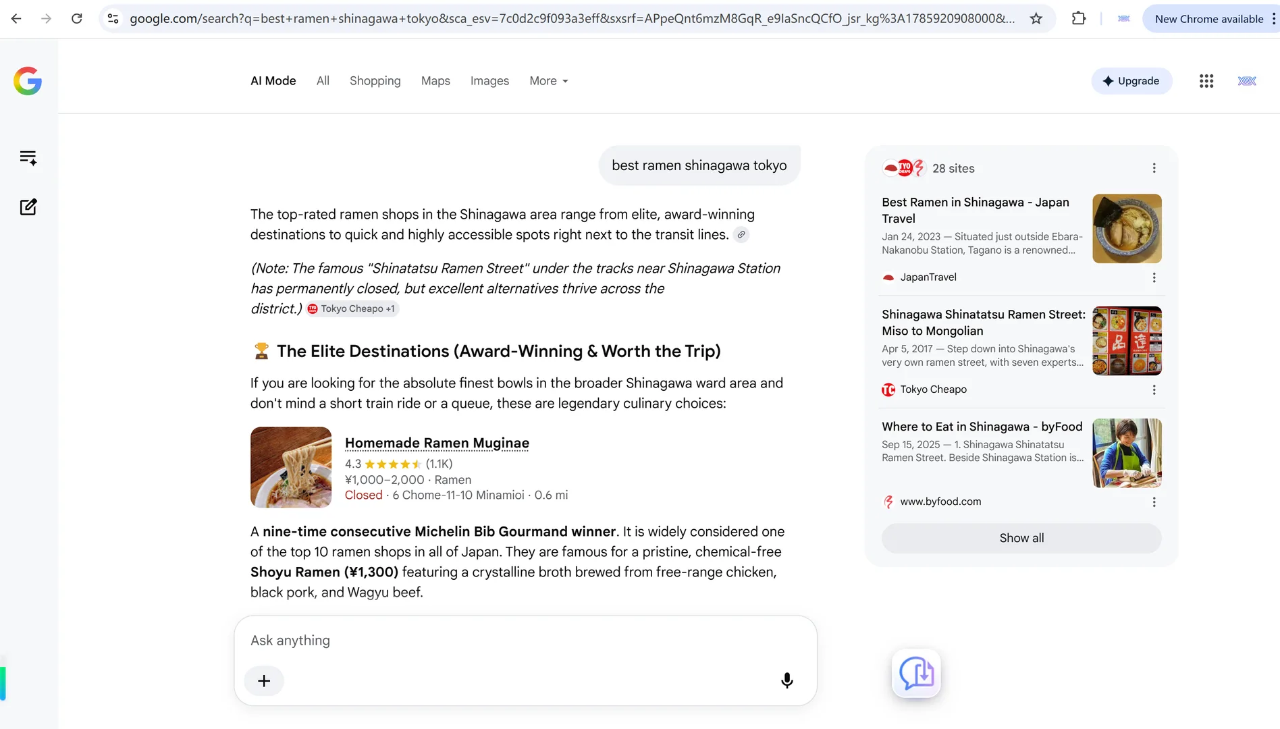Click the 'best ramen shinagawa tokyo' query bubble

(x=699, y=165)
